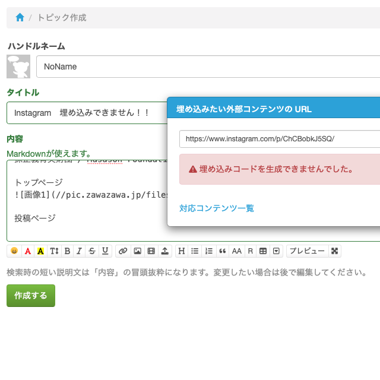Open the text size tool

54,251
